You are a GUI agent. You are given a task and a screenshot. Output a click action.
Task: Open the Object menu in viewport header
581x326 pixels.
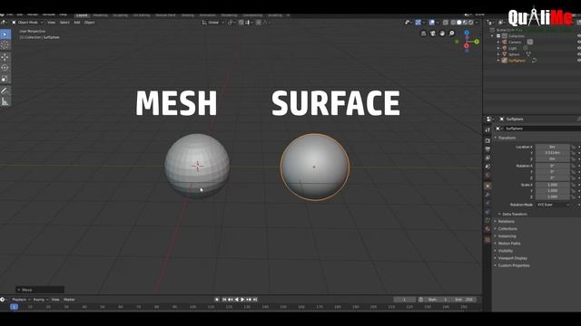[x=89, y=23]
